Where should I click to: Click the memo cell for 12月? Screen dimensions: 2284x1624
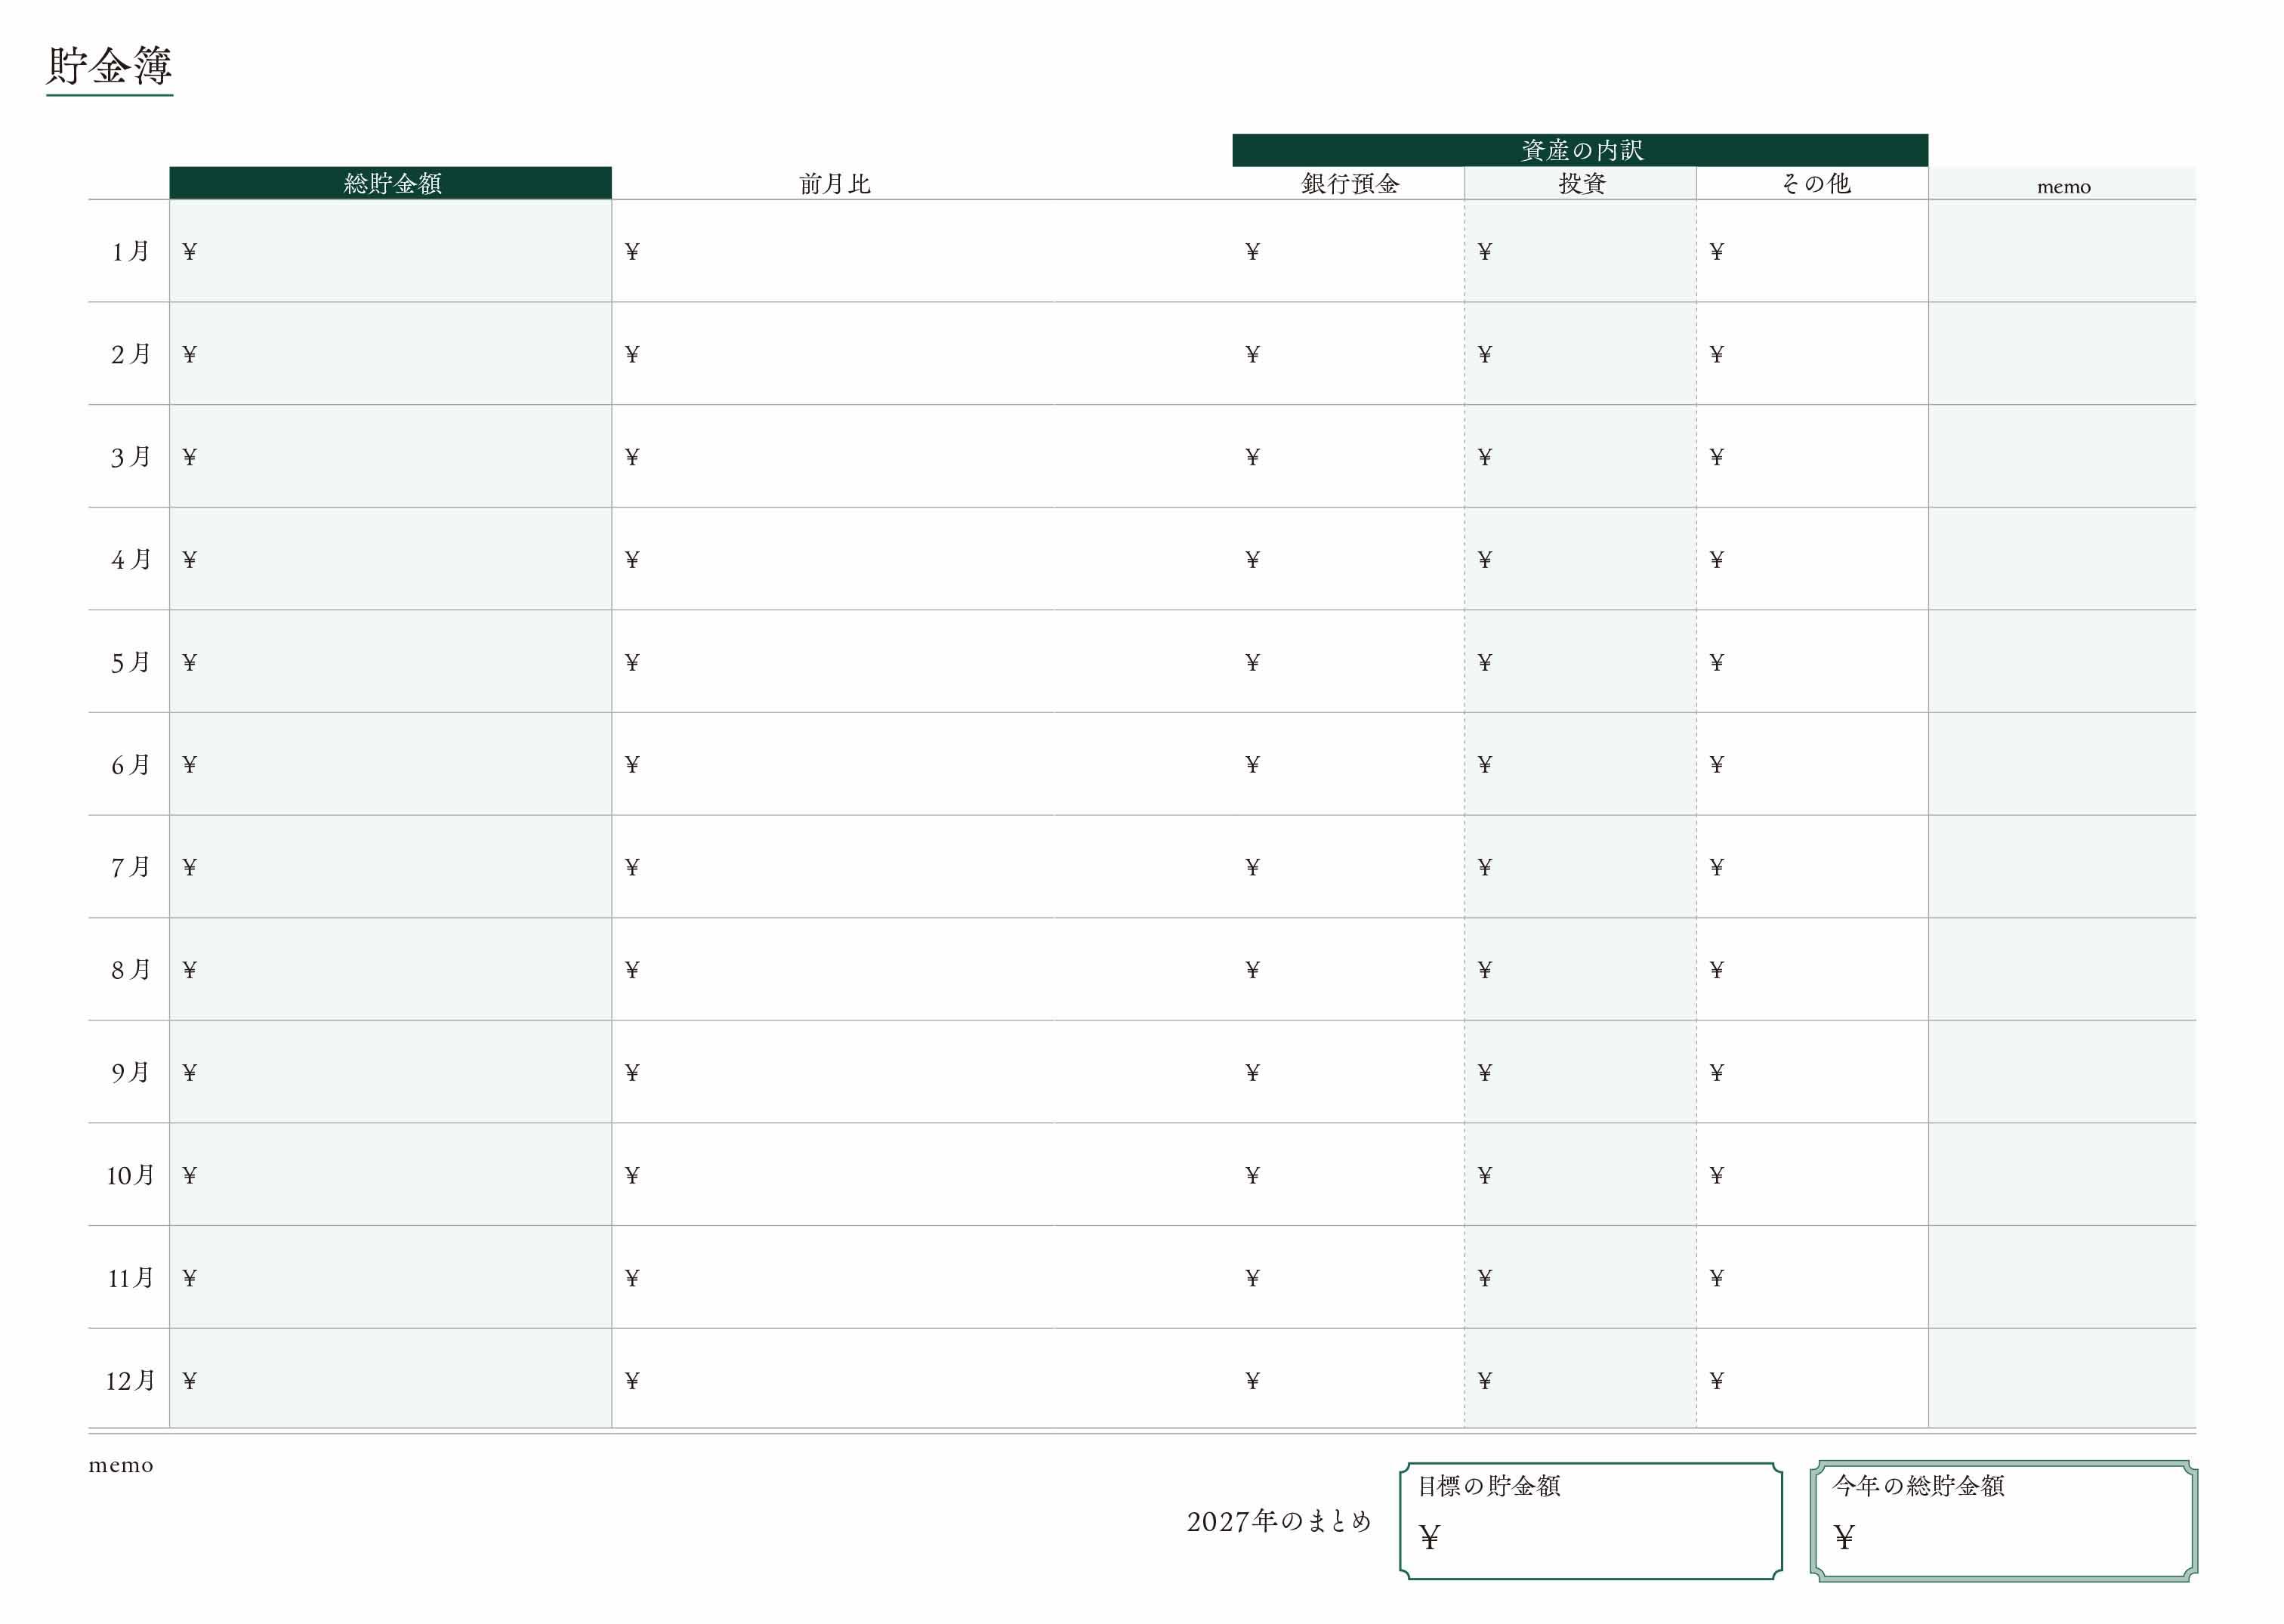coord(2063,1379)
